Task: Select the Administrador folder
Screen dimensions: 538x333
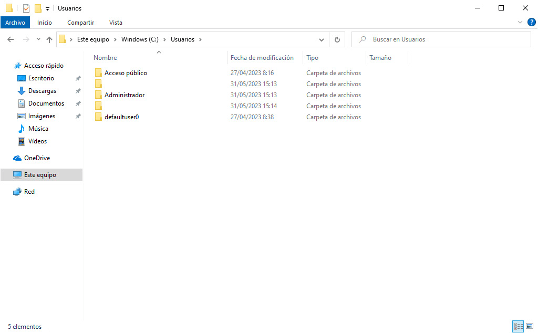Action: [125, 95]
